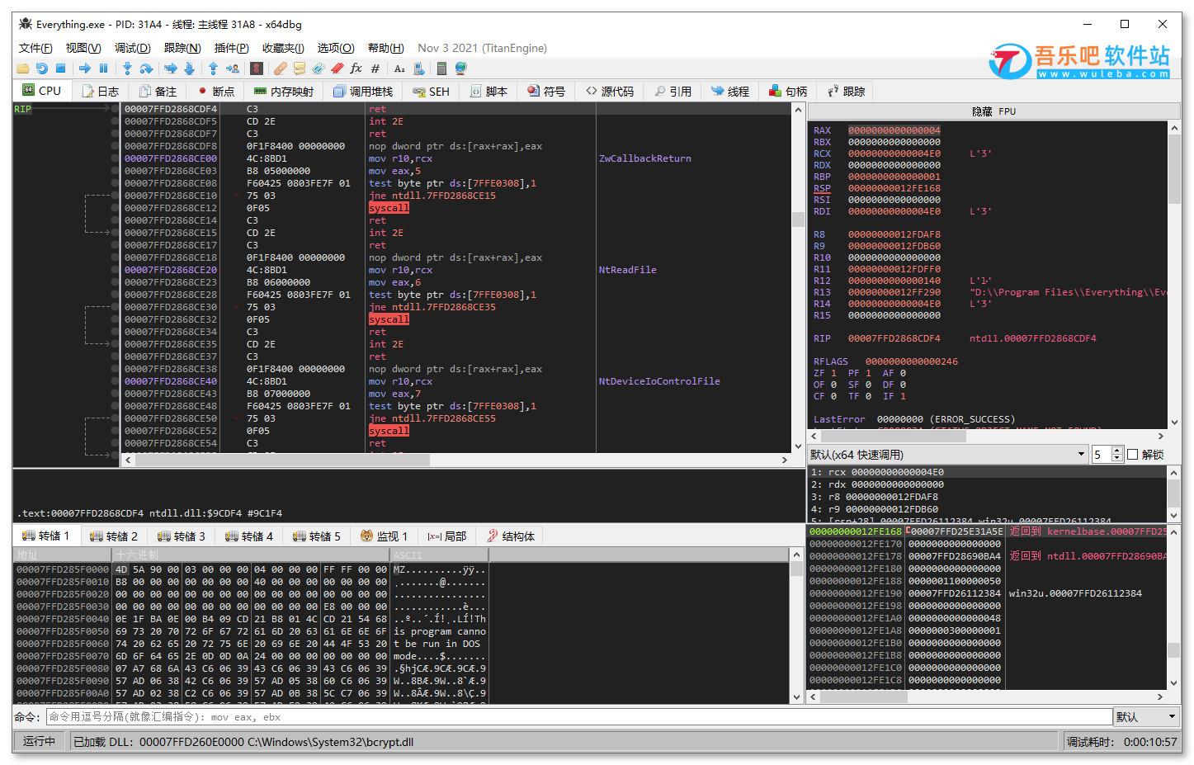The width and height of the screenshot is (1194, 765).
Task: Switch to the 调用堆栈 tab
Action: [x=364, y=92]
